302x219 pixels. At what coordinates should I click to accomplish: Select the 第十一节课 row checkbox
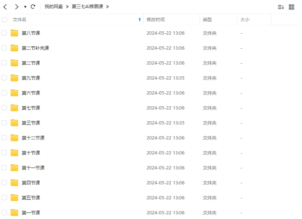4,168
